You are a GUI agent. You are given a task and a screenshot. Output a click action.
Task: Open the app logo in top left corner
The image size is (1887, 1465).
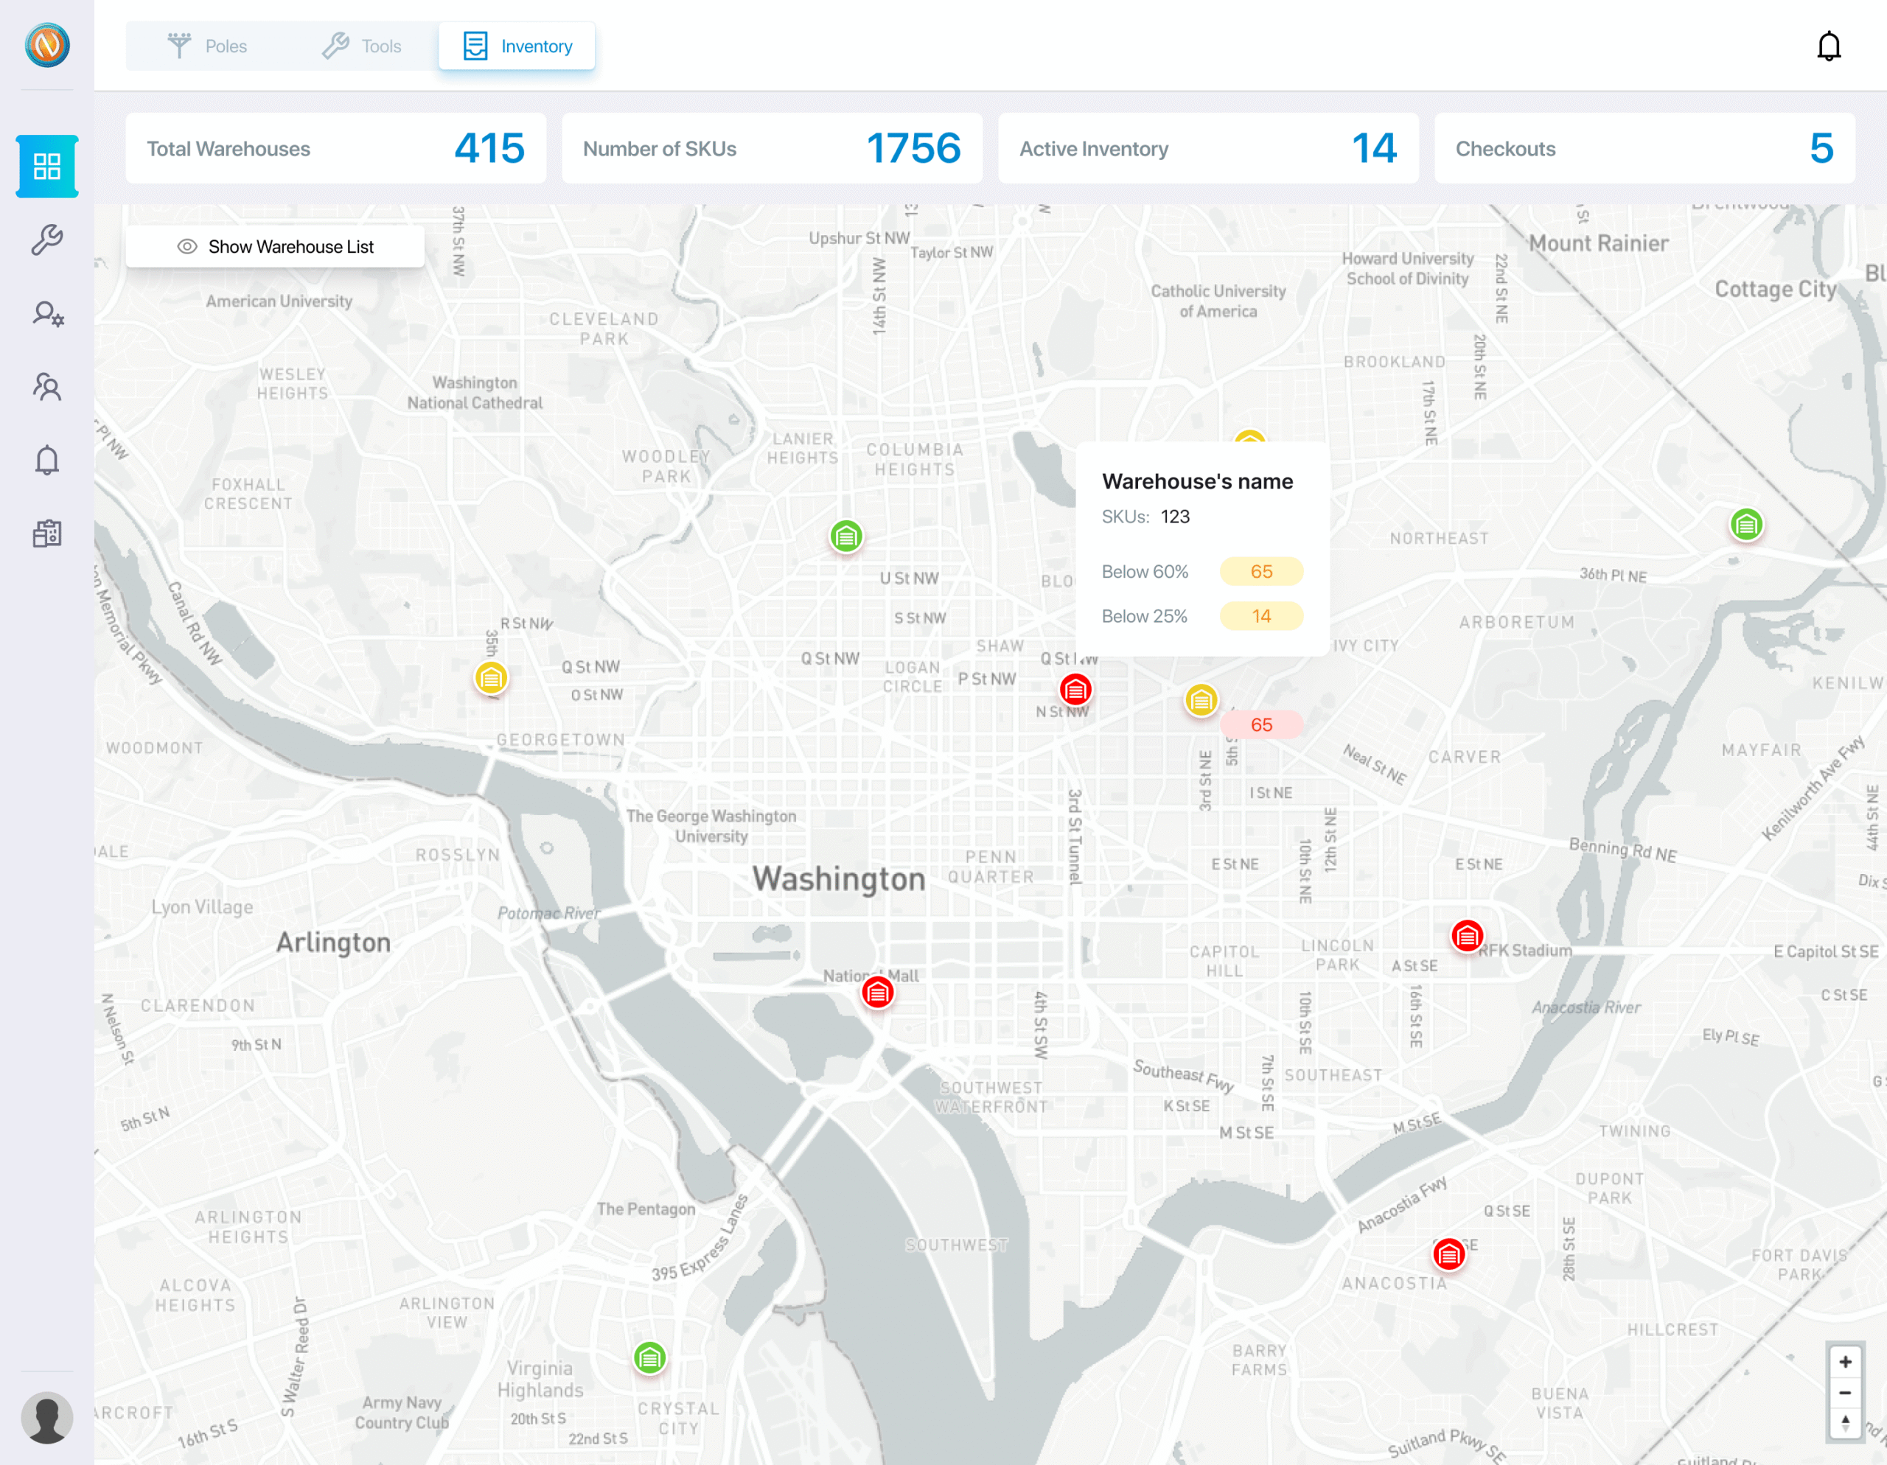click(x=47, y=46)
